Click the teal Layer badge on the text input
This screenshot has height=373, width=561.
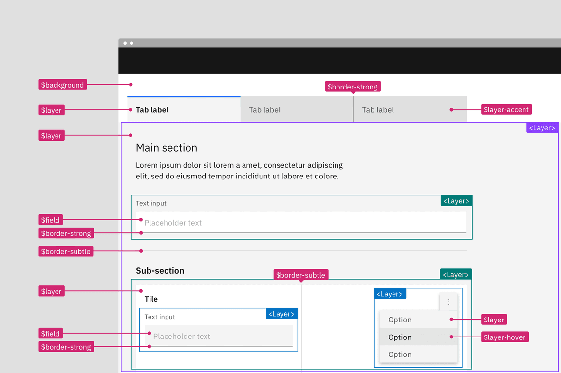pyautogui.click(x=456, y=200)
